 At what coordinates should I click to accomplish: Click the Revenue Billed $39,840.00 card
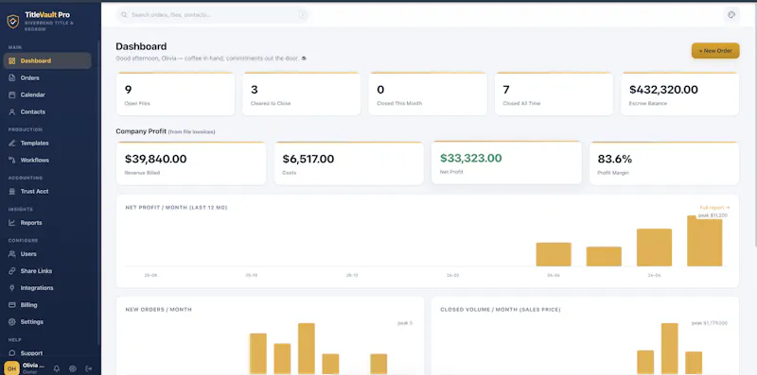coord(191,163)
